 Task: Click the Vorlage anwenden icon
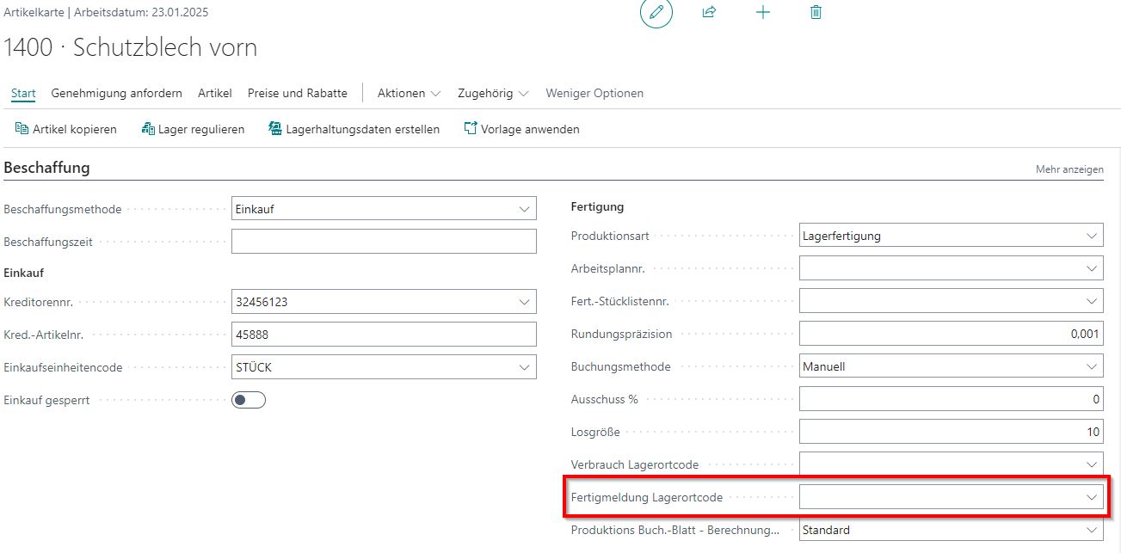coord(471,129)
